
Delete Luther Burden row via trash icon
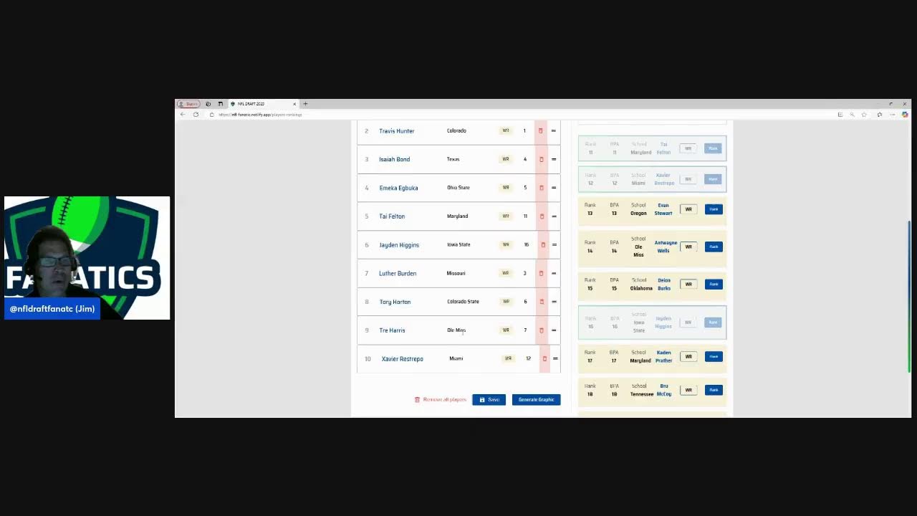[x=542, y=273]
